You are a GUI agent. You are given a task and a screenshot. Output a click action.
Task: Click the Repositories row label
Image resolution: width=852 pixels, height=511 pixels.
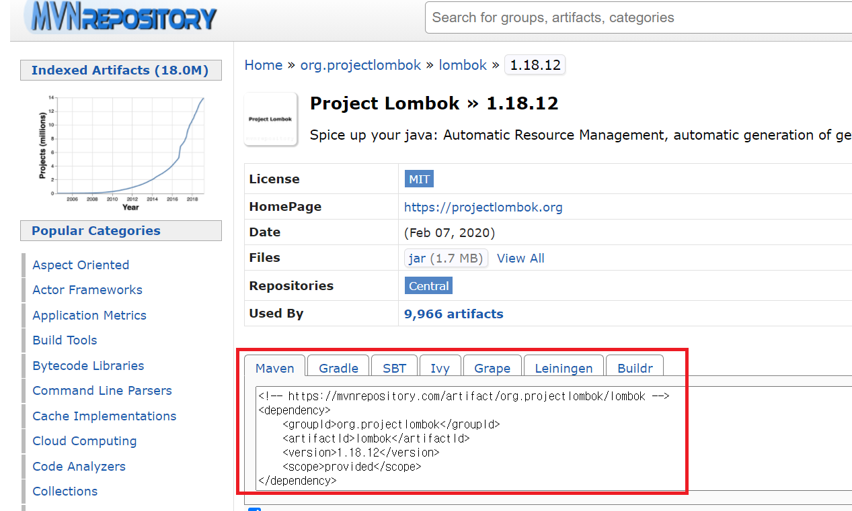pos(291,286)
